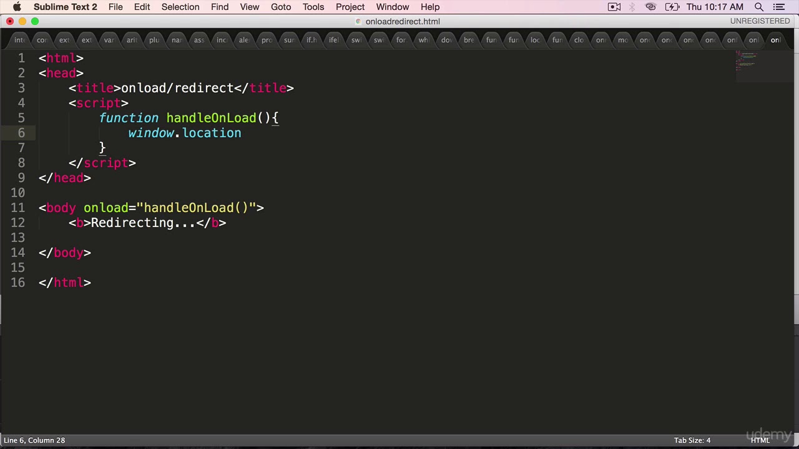799x449 pixels.
Task: Switch to the 'if.h' file tab
Action: coord(311,40)
